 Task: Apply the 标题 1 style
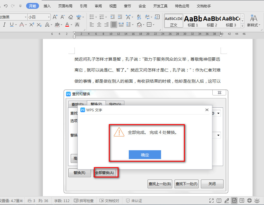point(193,21)
